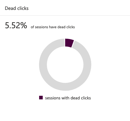This screenshot has height=121, width=130.
Task: Select the 'Dead clicks' card title
Action: coord(17,8)
